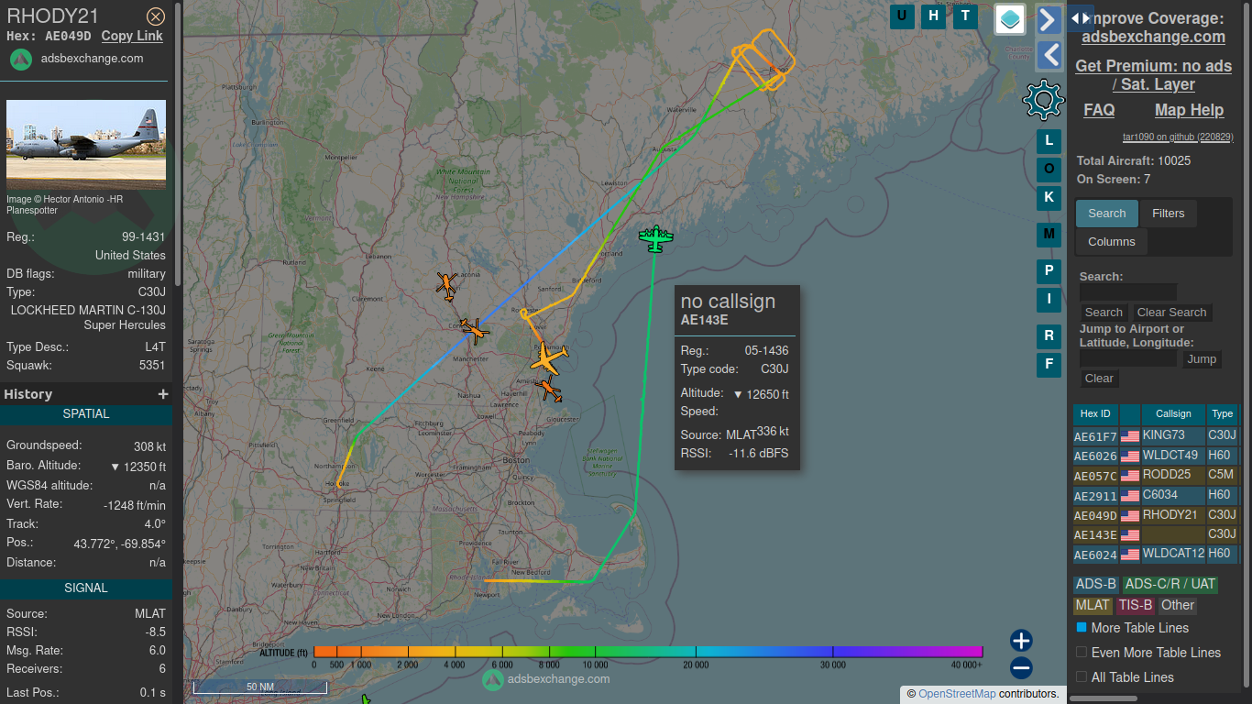Click the Search button
Viewport: 1252px width, 704px height.
point(1104,313)
